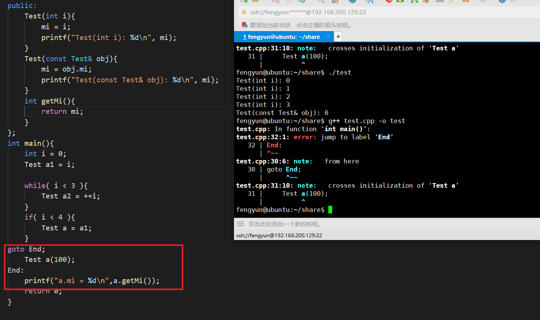Click the 'while( i < 3 ){' code line

tap(56, 186)
